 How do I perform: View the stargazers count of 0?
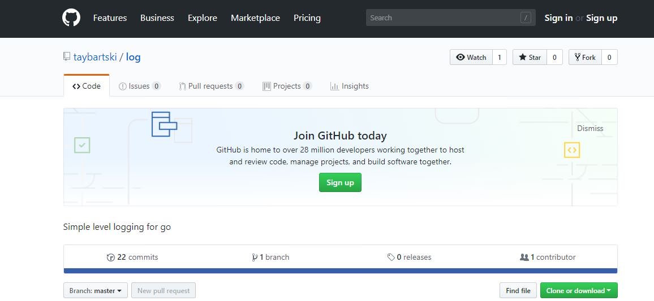554,58
